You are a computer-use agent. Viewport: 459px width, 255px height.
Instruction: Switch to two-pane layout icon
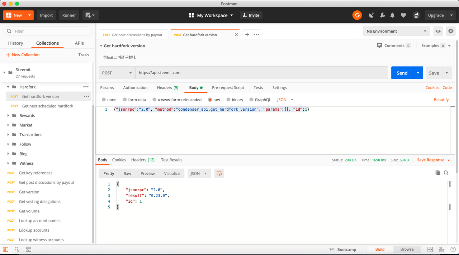click(430, 250)
